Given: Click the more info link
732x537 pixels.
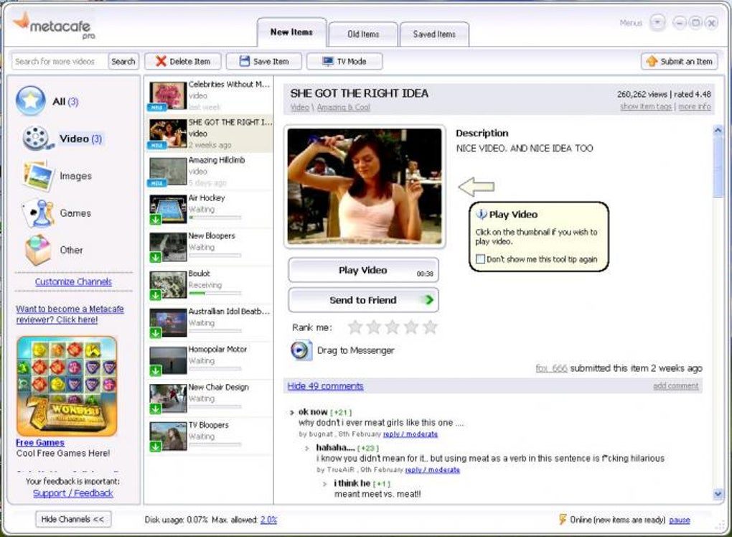Looking at the screenshot, I should (694, 106).
